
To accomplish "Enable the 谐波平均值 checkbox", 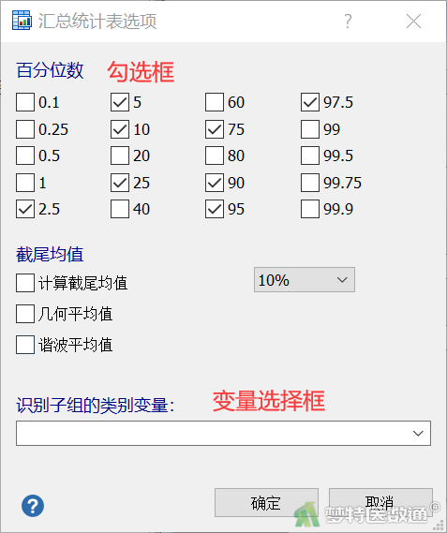I will point(25,345).
